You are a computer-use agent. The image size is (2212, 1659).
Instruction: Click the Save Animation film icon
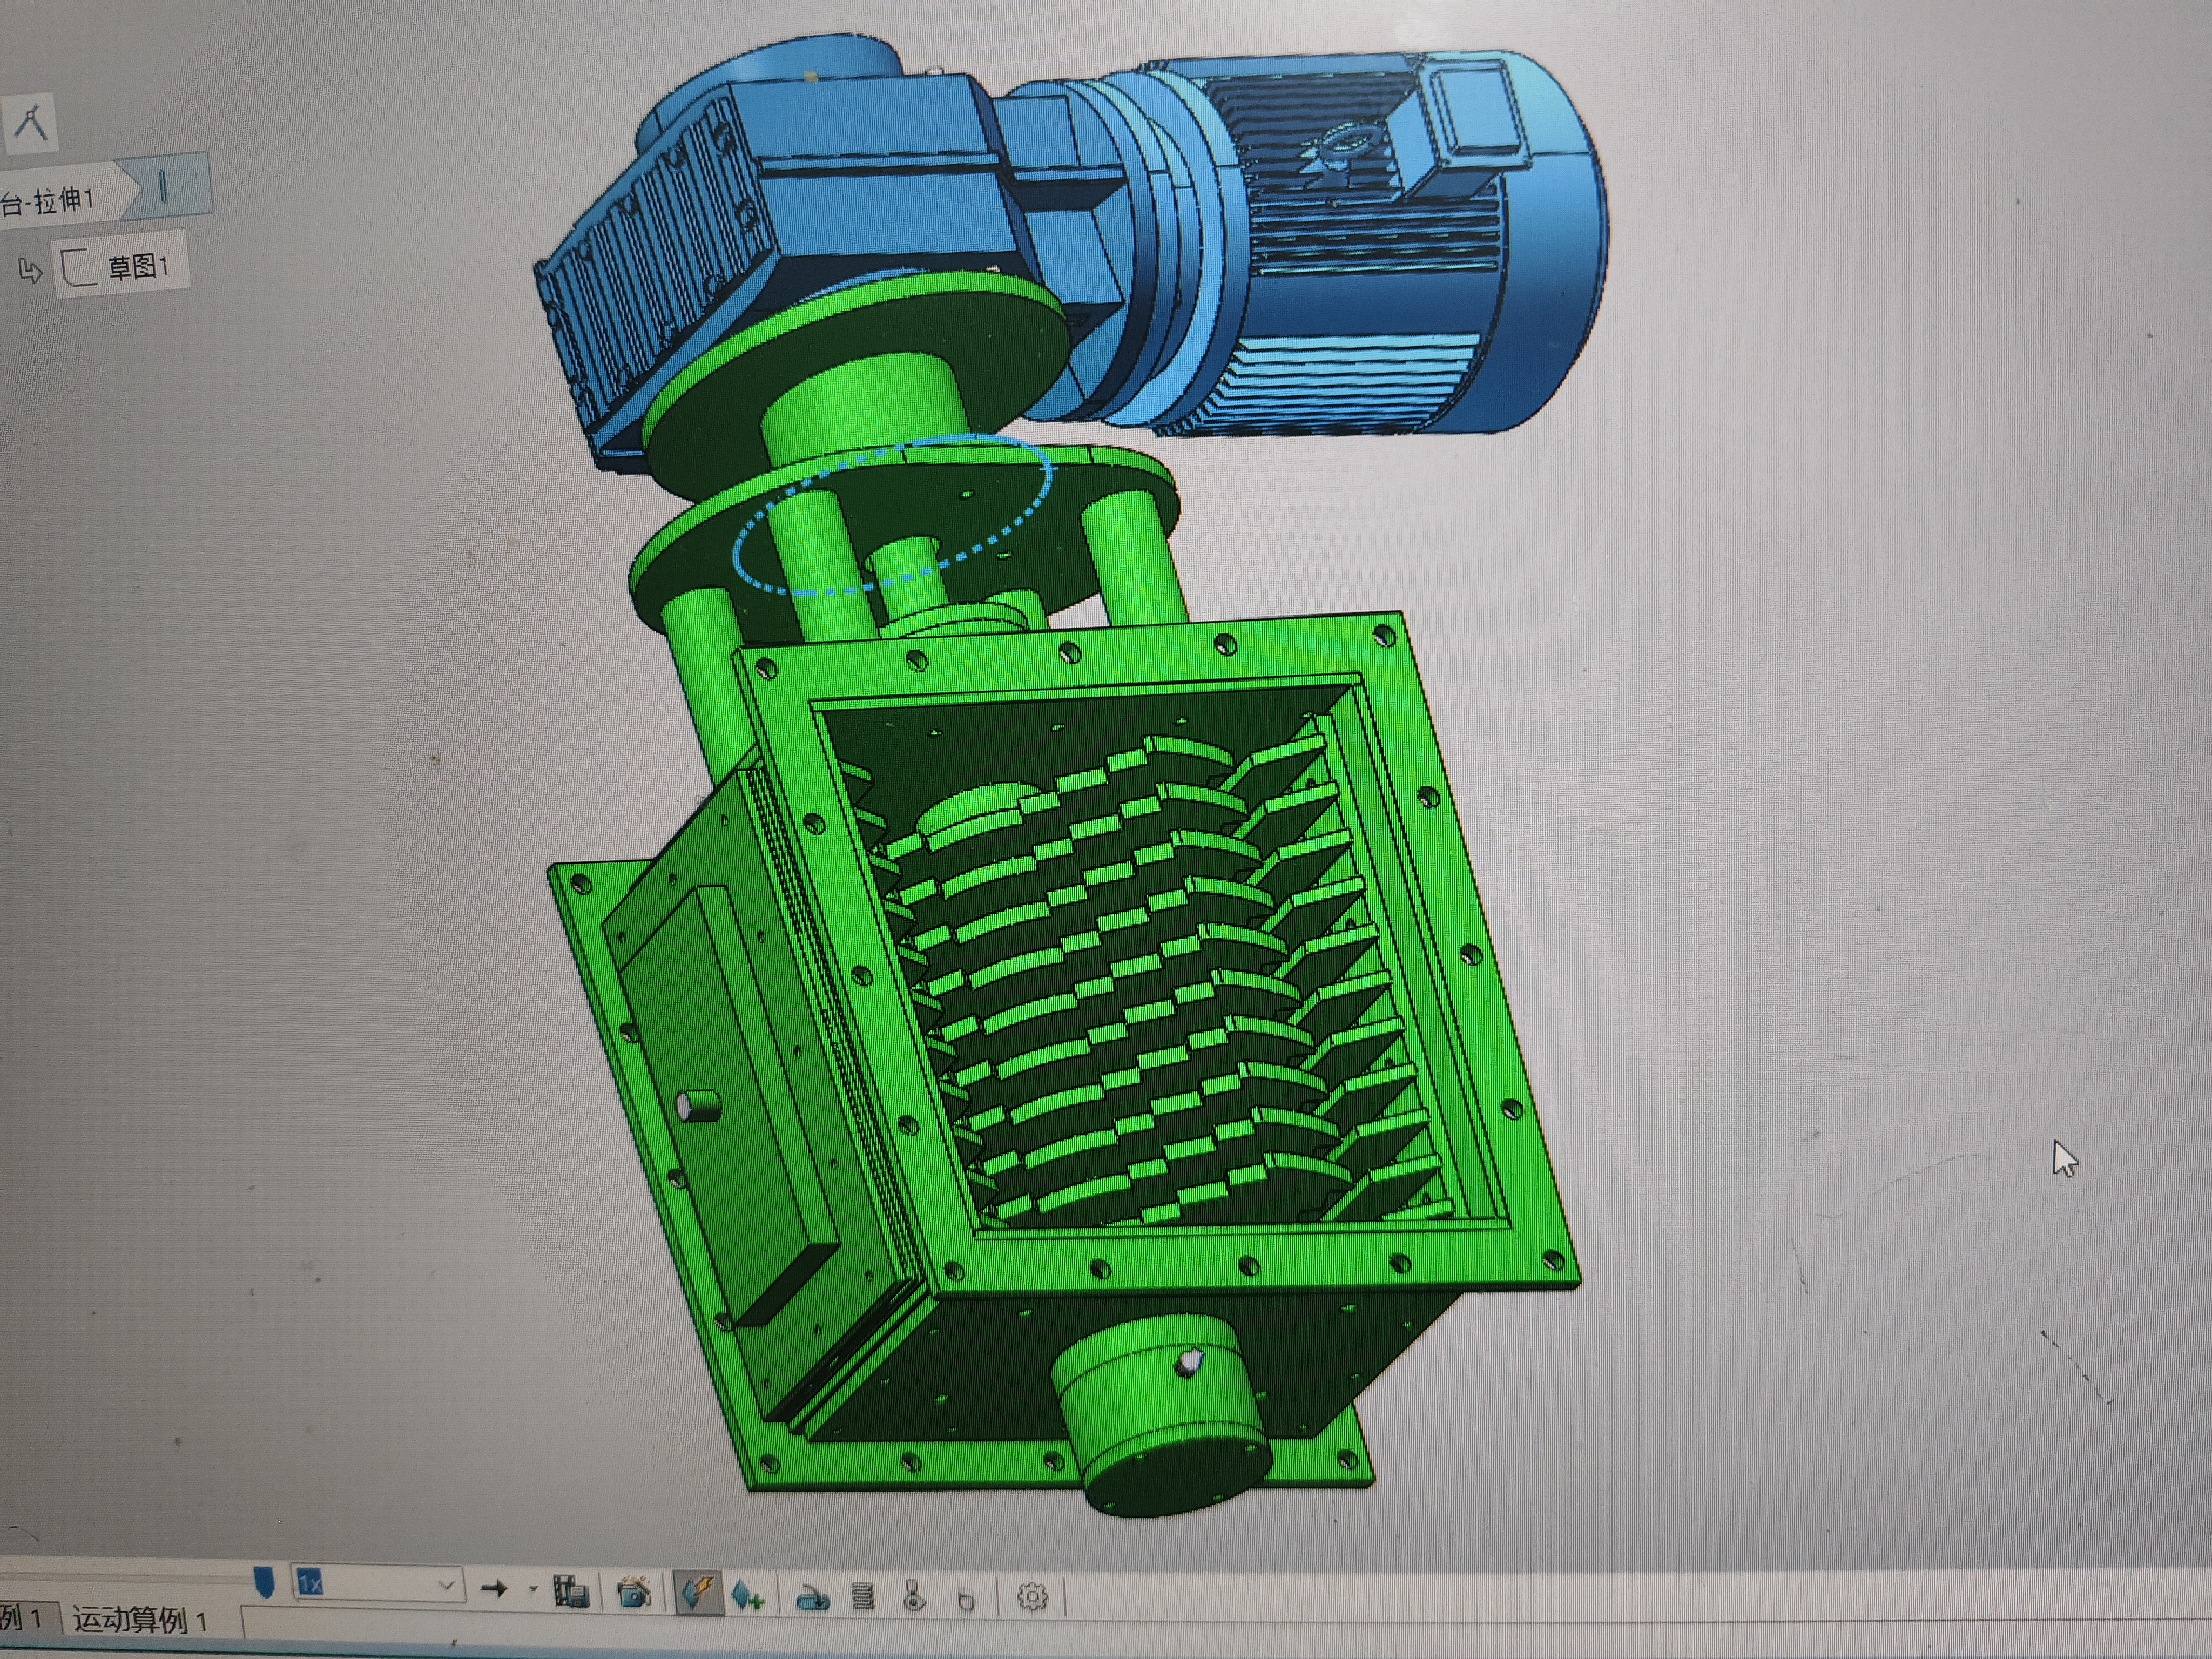click(x=571, y=1591)
